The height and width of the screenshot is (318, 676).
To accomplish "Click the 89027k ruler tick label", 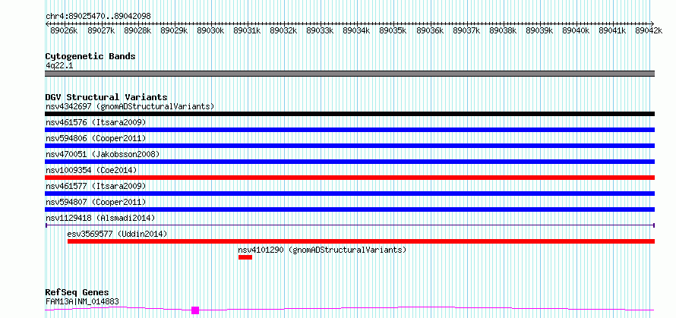I will click(x=101, y=30).
